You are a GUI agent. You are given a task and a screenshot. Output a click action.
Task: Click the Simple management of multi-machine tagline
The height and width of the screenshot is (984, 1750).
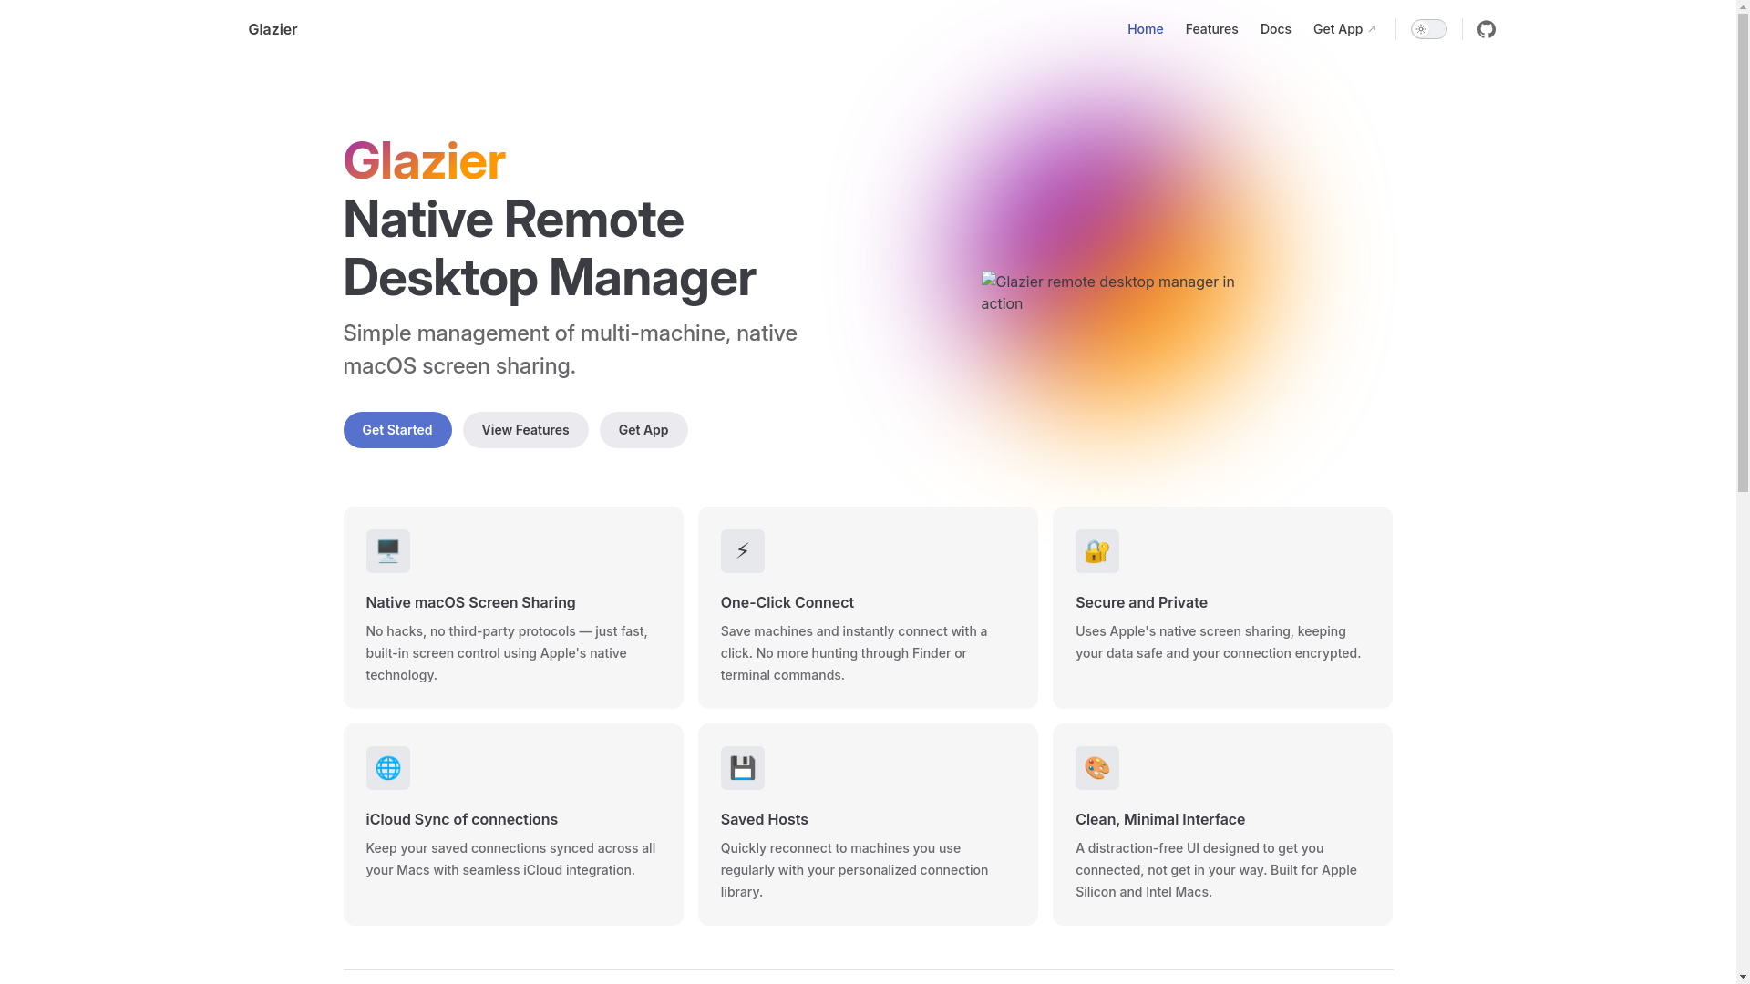570,349
